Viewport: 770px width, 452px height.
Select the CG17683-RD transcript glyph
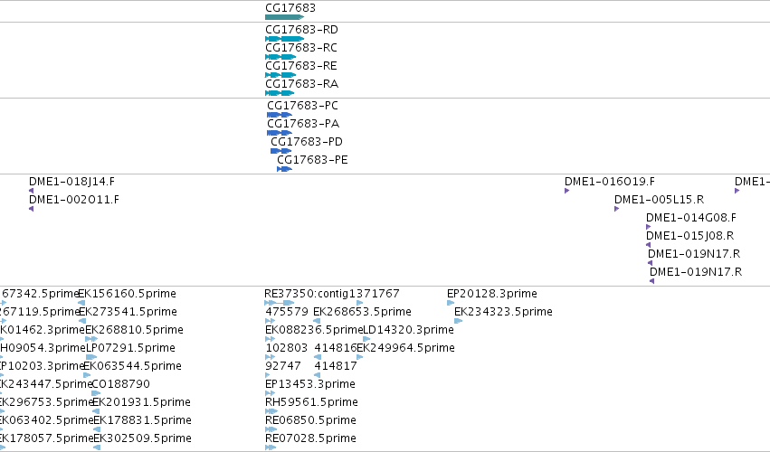pos(284,39)
